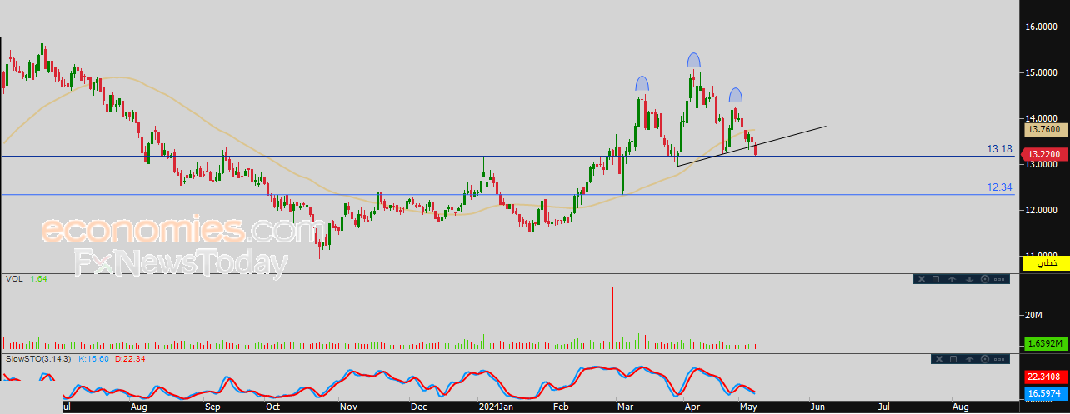Click the yellow خطي scale label
Viewport: 1070px width, 414px height.
pyautogui.click(x=1046, y=263)
